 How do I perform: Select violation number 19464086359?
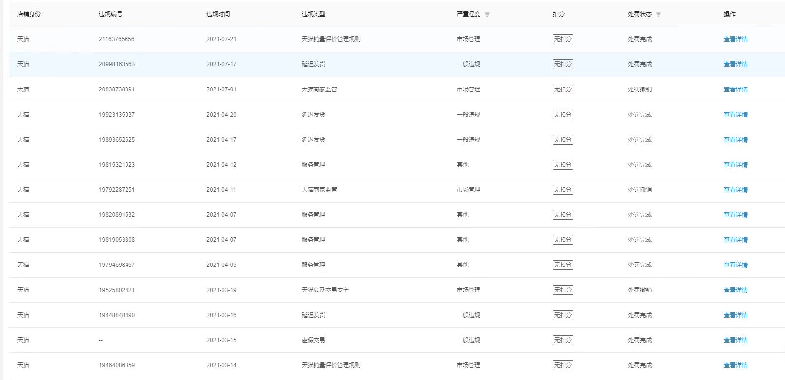click(x=117, y=365)
